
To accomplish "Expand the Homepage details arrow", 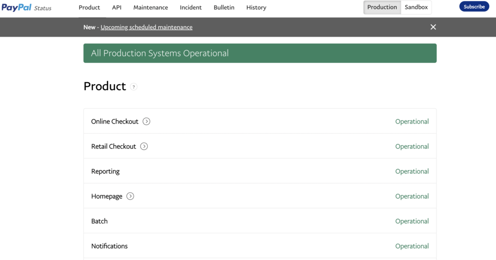I will (130, 196).
